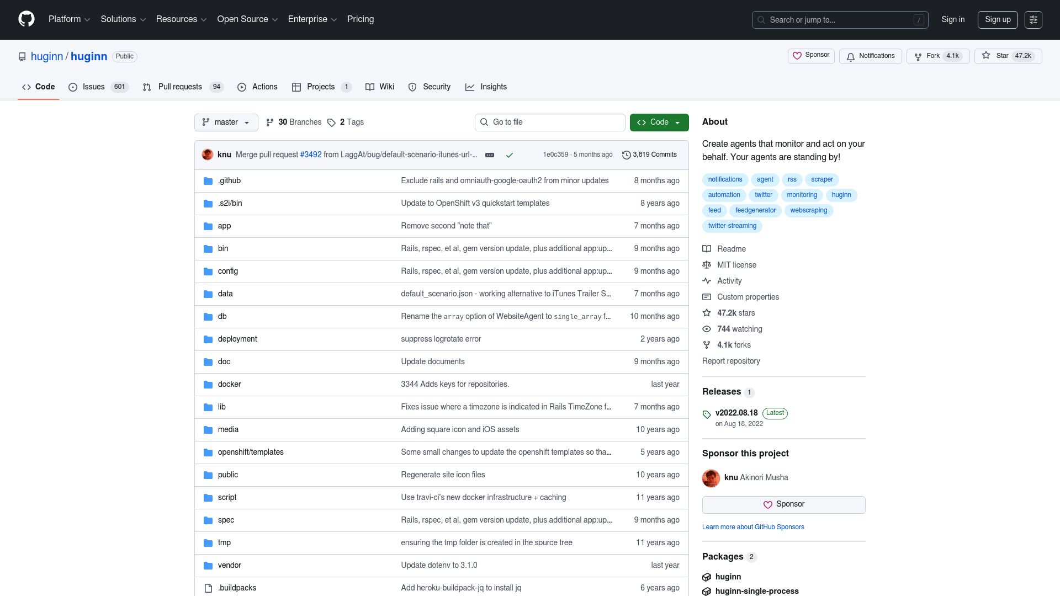This screenshot has height=596, width=1060.
Task: Open the openshift/templates folder
Action: pos(251,453)
